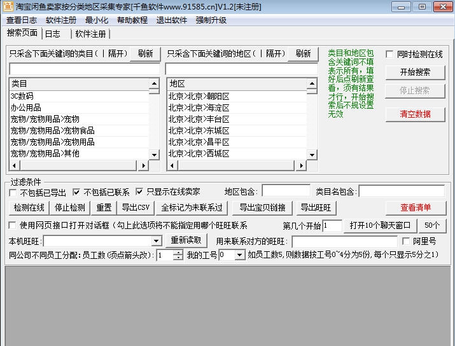Choose 退出软件 in the menu bar

[x=171, y=20]
